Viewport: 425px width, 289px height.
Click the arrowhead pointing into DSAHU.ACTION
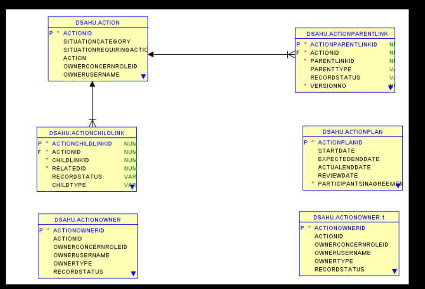click(x=151, y=55)
